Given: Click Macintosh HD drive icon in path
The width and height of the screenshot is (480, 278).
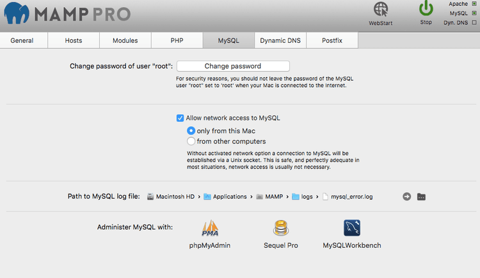Looking at the screenshot, I should (150, 197).
